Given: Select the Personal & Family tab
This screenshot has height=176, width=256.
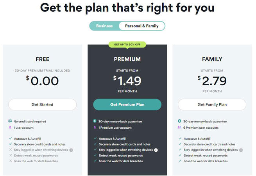Looking at the screenshot, I should [x=141, y=26].
